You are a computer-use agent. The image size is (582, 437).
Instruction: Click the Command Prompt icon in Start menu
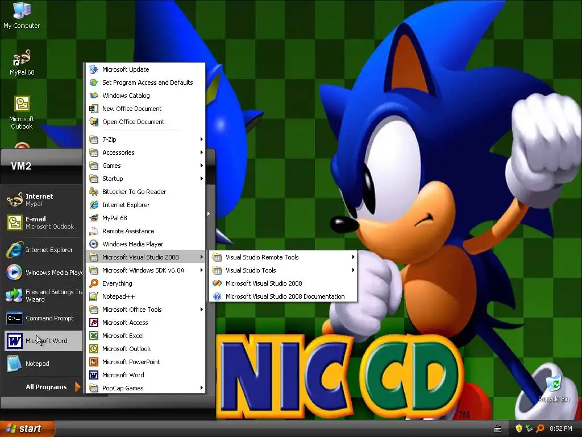14,318
